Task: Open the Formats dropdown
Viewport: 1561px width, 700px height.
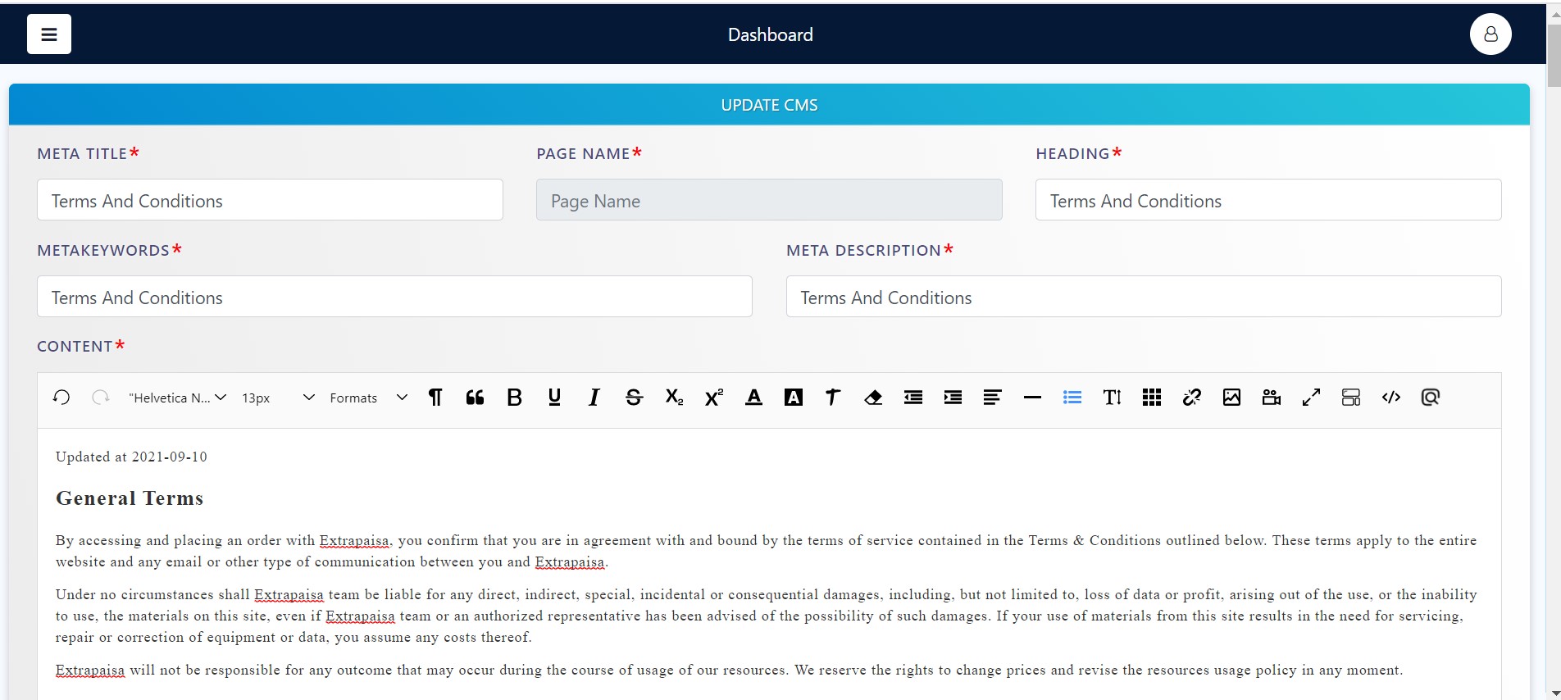Action: point(368,398)
